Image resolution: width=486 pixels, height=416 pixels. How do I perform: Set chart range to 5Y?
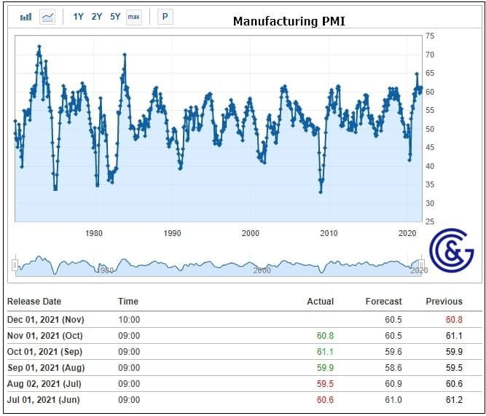point(115,16)
